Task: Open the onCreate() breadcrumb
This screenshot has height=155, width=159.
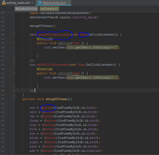Action: coord(49,9)
